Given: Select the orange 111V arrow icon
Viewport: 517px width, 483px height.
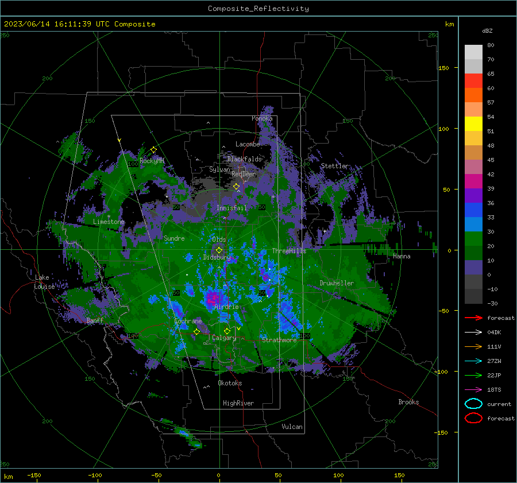Looking at the screenshot, I should tap(473, 346).
